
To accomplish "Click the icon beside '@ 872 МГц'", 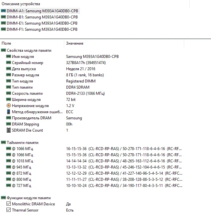I will (x=8, y=173).
